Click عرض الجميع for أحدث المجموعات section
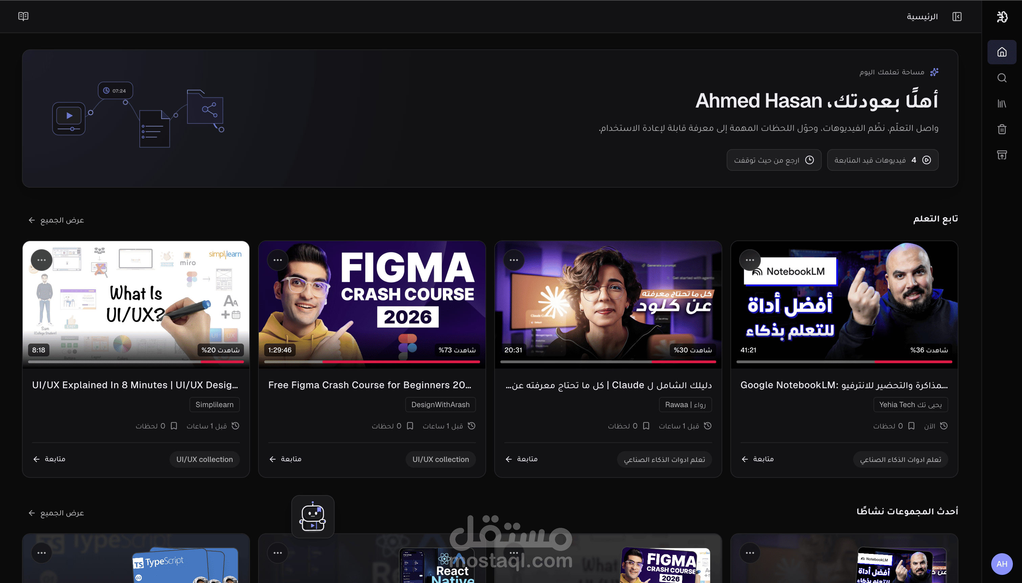1022x583 pixels. (x=56, y=513)
